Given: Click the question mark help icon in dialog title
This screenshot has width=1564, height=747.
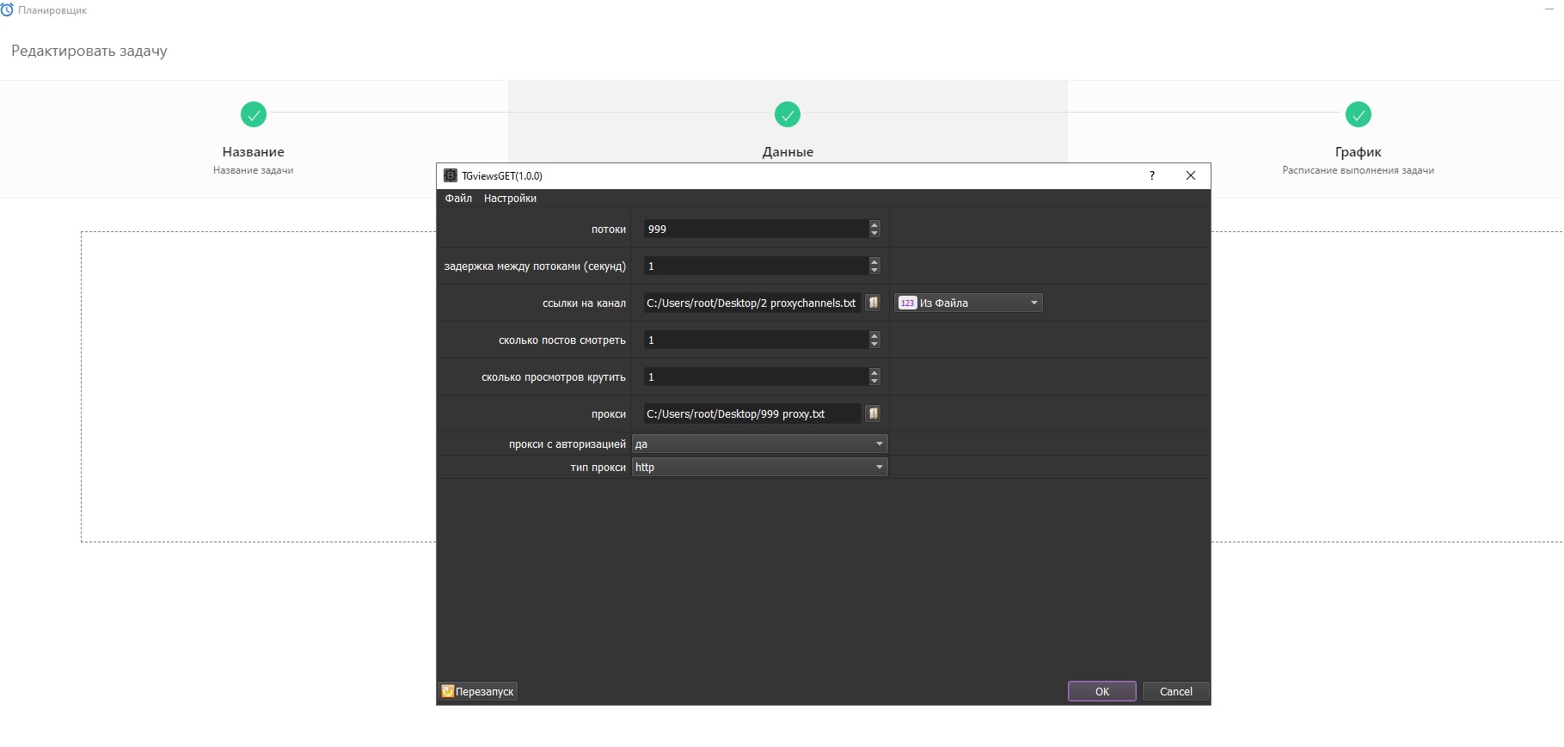Looking at the screenshot, I should [1152, 175].
